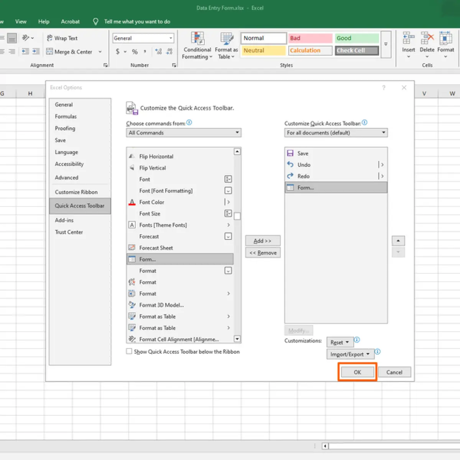Toggle Show Quick Access Toolbar below Ribbon

click(129, 351)
